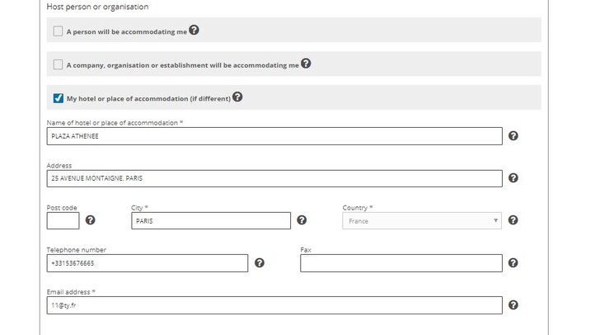600x335 pixels.
Task: Click the Email address field
Action: (274, 305)
